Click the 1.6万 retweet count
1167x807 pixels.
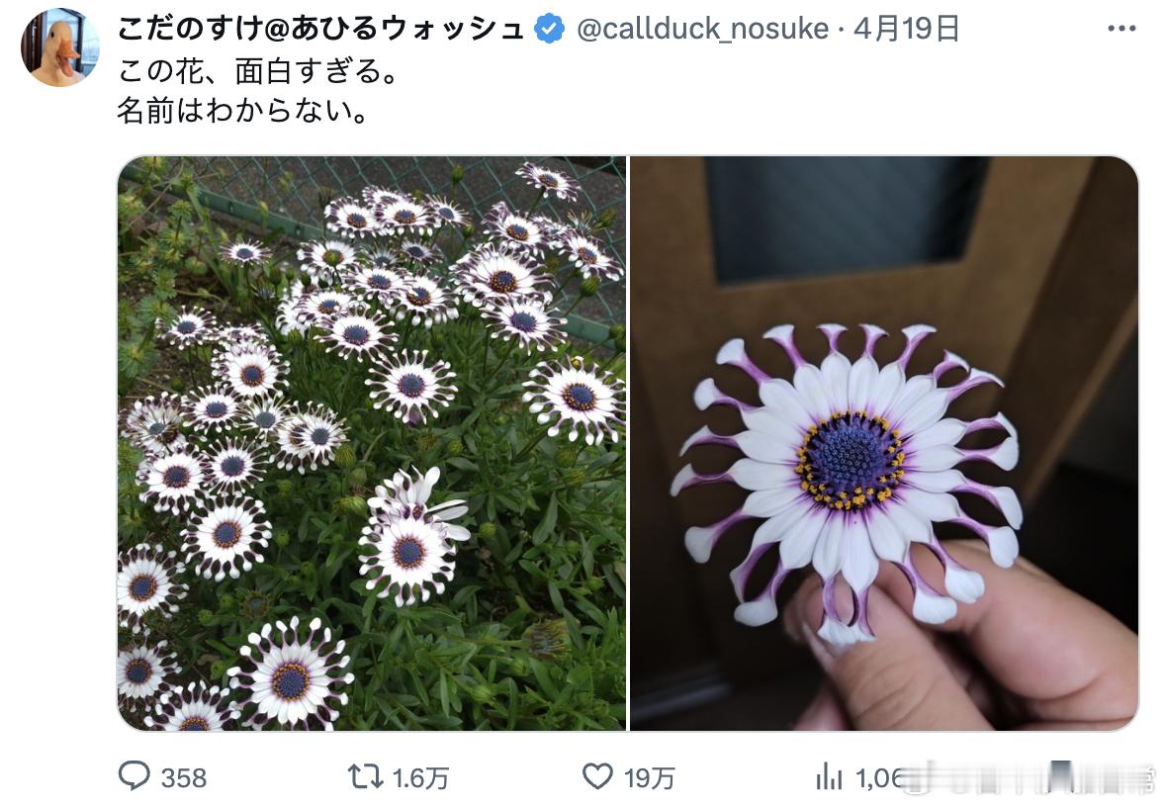point(420,778)
